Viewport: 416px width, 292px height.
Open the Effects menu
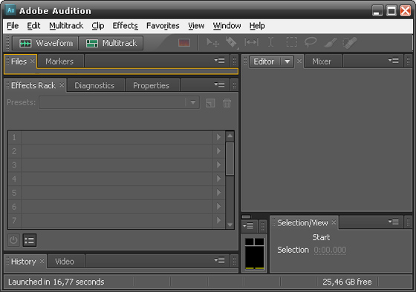[126, 26]
